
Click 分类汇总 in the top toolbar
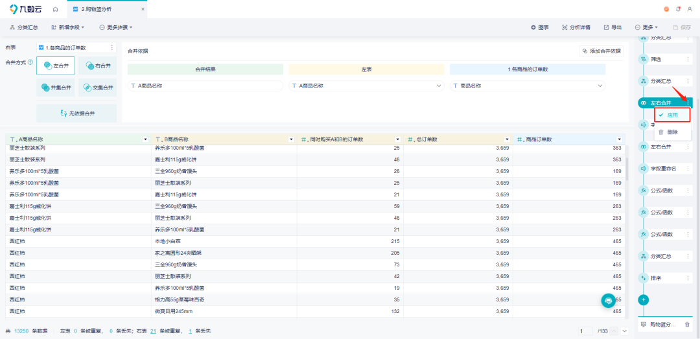tap(24, 27)
